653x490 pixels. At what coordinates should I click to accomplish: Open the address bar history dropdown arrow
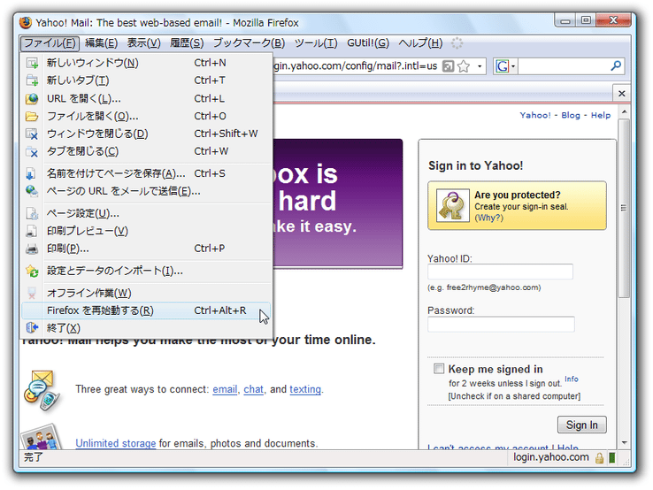[x=480, y=66]
